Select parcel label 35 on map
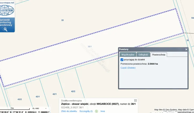Viewport: 194px width, 113px height. tap(63, 20)
